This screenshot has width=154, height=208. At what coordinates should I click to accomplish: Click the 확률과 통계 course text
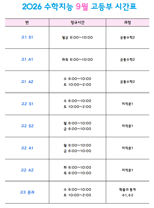pos(127,190)
